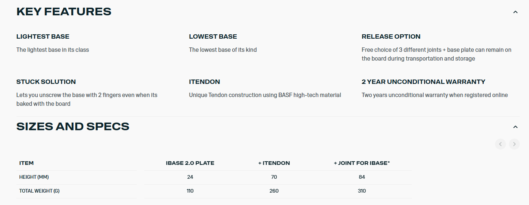Click the previous arrow above specs table
This screenshot has width=529, height=205.
[x=500, y=144]
